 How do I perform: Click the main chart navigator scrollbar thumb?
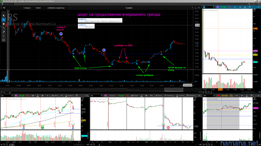pos(174,89)
